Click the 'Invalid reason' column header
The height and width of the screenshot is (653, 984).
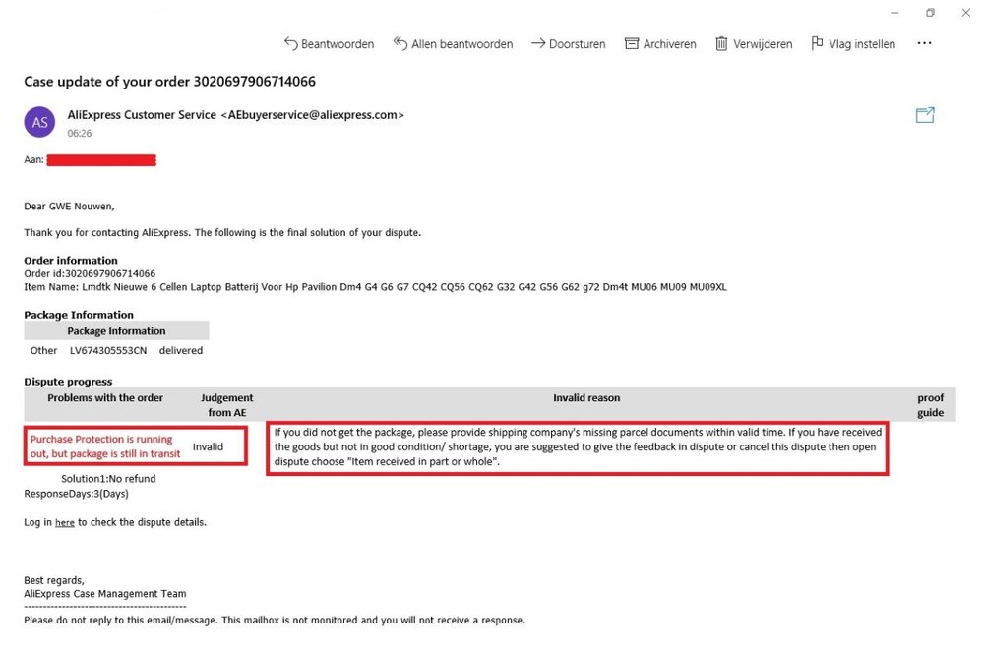pyautogui.click(x=586, y=398)
